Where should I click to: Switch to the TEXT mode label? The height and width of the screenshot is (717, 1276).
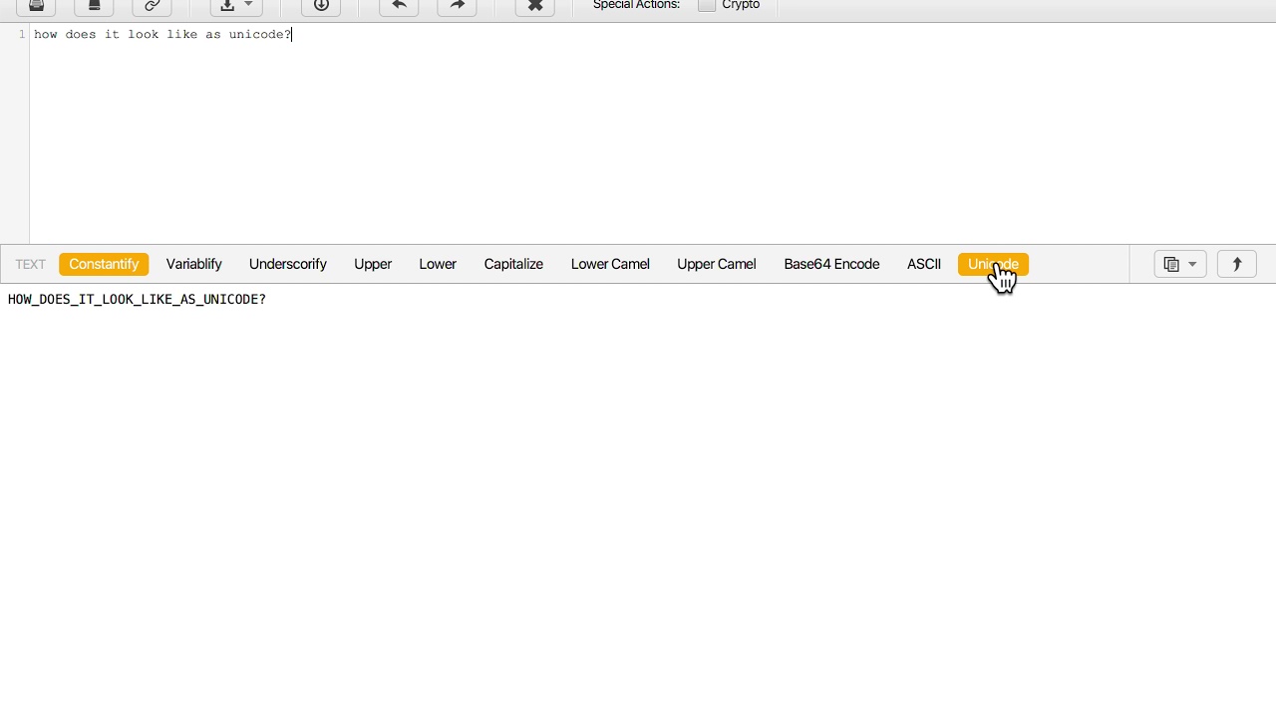(30, 264)
